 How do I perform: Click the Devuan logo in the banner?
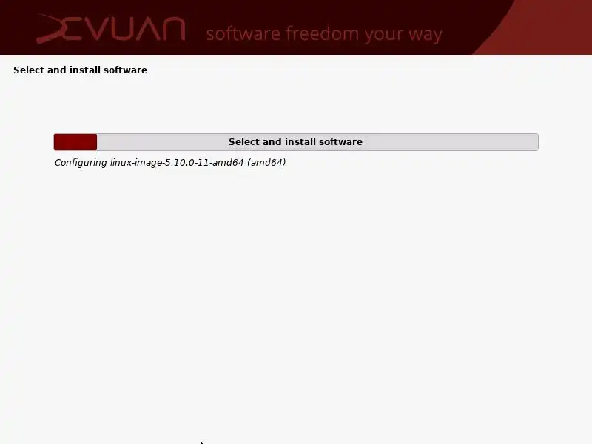pyautogui.click(x=111, y=29)
